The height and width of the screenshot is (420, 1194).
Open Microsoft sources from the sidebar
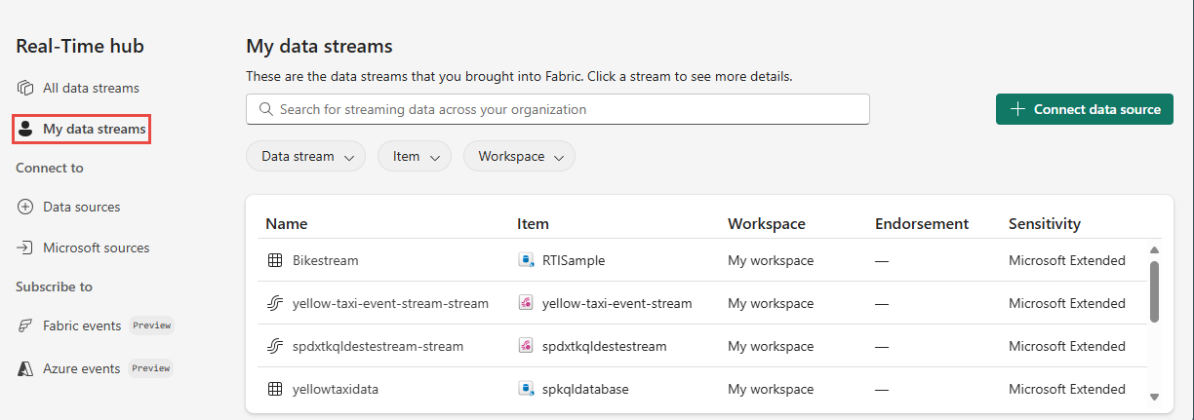pos(96,248)
